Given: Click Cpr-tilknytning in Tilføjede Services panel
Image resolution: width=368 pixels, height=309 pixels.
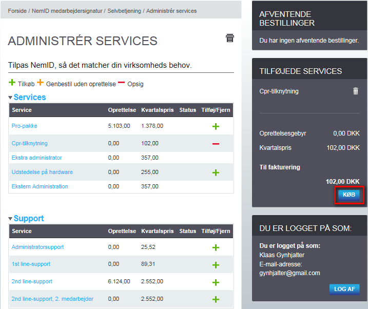Looking at the screenshot, I should 279,91.
